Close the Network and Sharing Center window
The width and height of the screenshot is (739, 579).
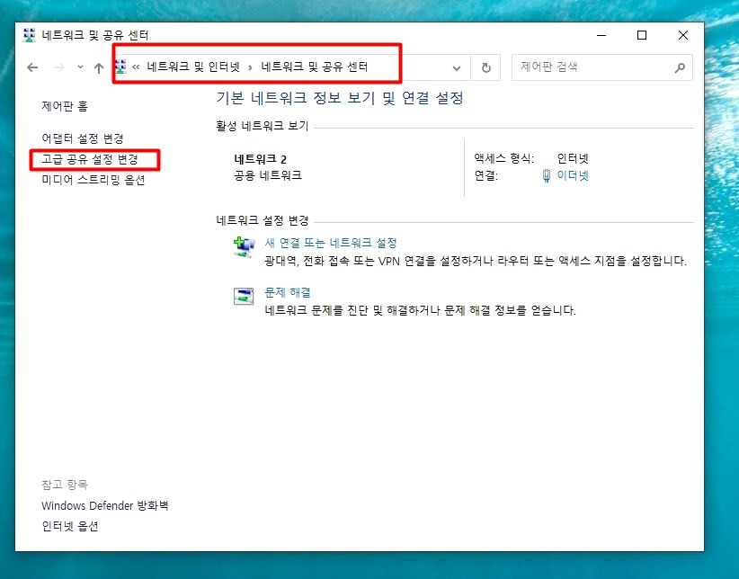pos(683,35)
